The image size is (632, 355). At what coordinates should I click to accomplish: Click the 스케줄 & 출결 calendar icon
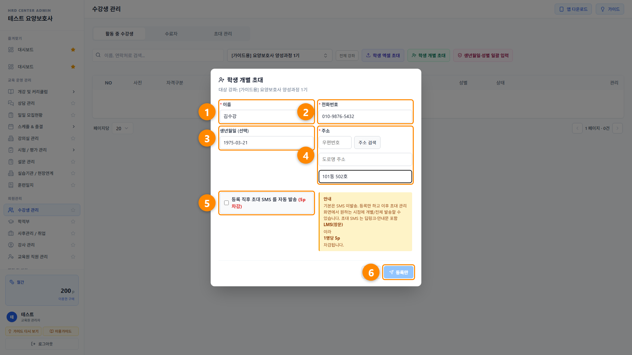11,127
